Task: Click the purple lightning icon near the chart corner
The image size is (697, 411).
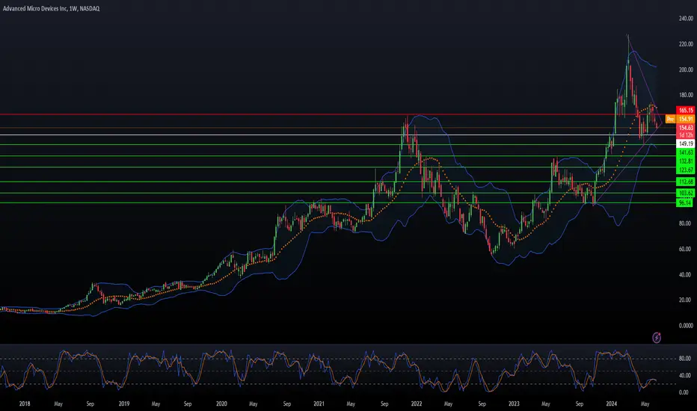Action: pyautogui.click(x=657, y=338)
